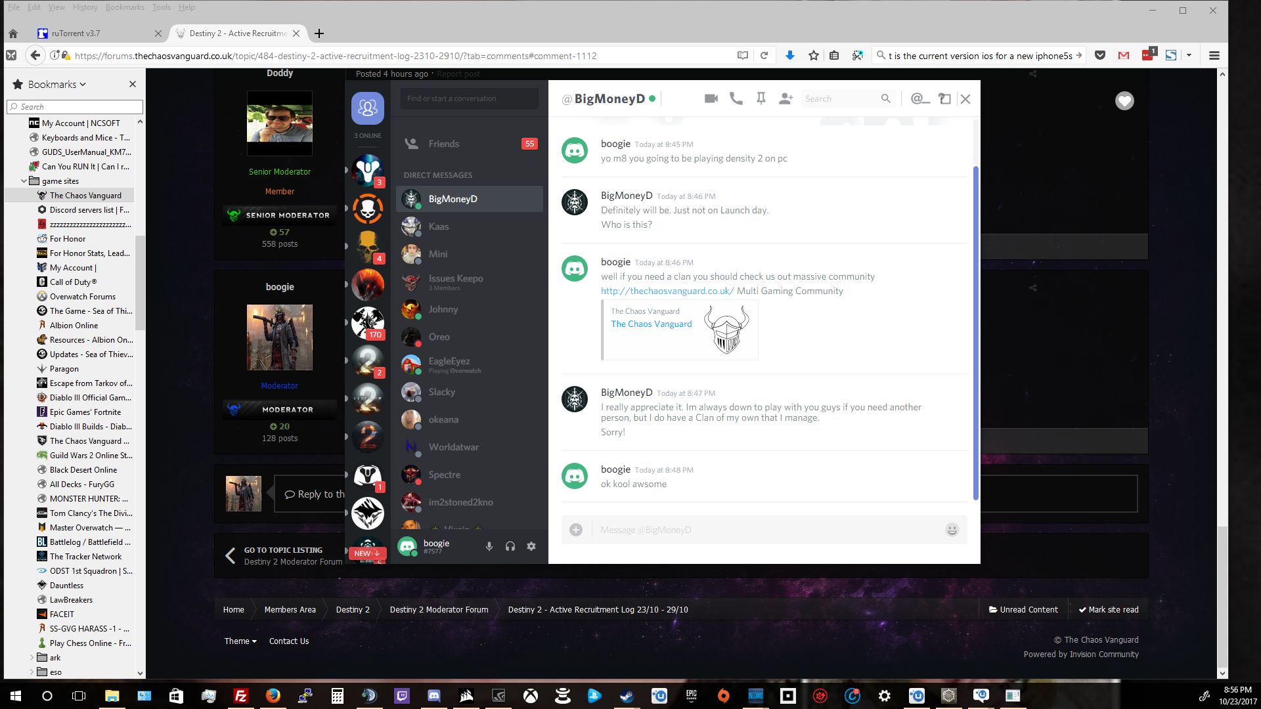
Task: Open Discord home friends icon
Action: click(x=367, y=108)
